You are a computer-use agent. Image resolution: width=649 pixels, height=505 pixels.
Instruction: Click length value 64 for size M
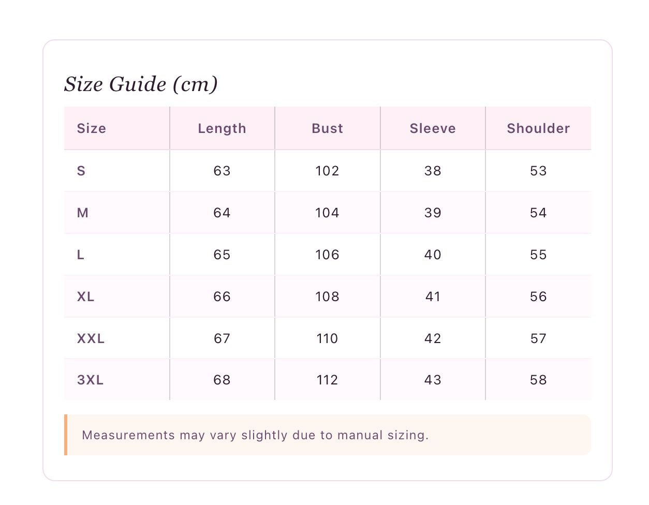point(222,213)
